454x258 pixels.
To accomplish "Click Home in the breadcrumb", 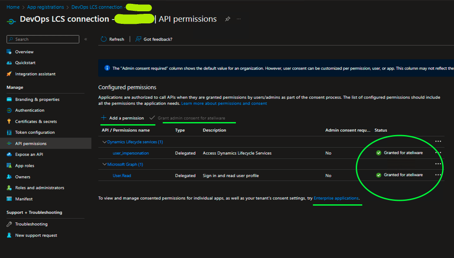I will click(13, 7).
